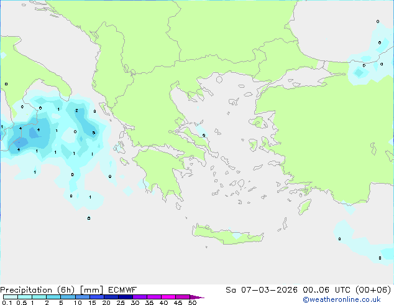Click the above-50 arrow tip of legend

pos(197,297)
